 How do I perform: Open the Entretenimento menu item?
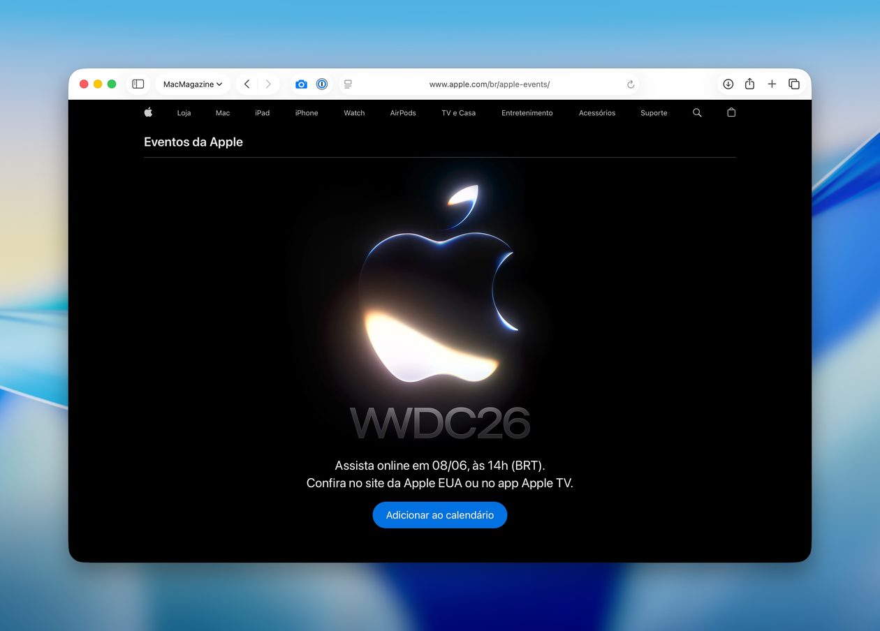[527, 113]
